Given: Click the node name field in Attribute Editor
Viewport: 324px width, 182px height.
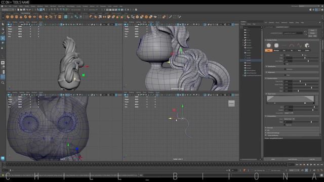Looking at the screenshot, I should (x=293, y=33).
